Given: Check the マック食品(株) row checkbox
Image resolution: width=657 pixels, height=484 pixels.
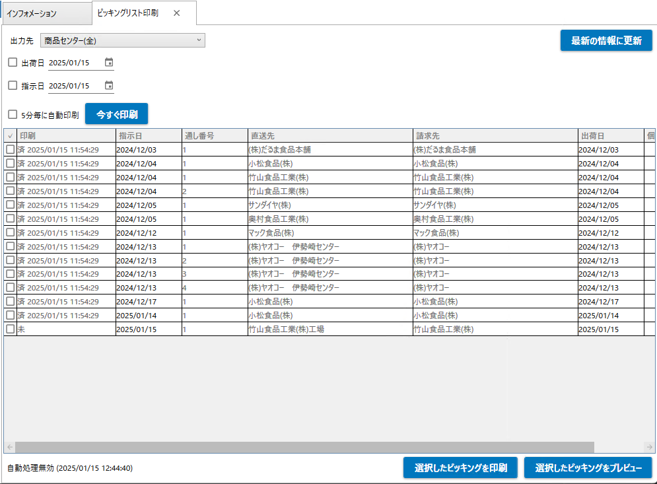Looking at the screenshot, I should point(11,232).
